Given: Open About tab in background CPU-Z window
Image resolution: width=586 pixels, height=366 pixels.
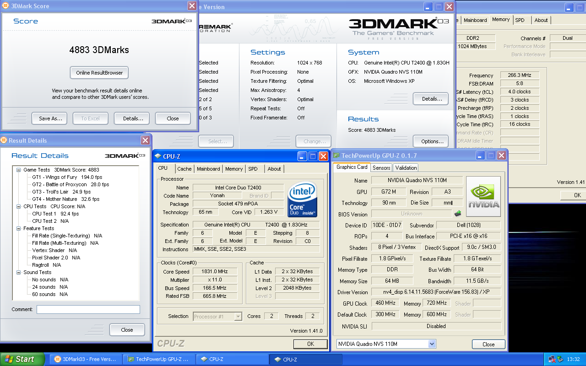Looking at the screenshot, I should pos(541,20).
